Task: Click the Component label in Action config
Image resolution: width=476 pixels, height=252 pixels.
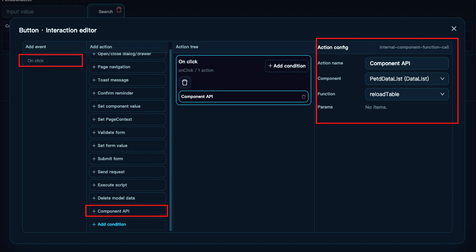Action: click(x=329, y=78)
